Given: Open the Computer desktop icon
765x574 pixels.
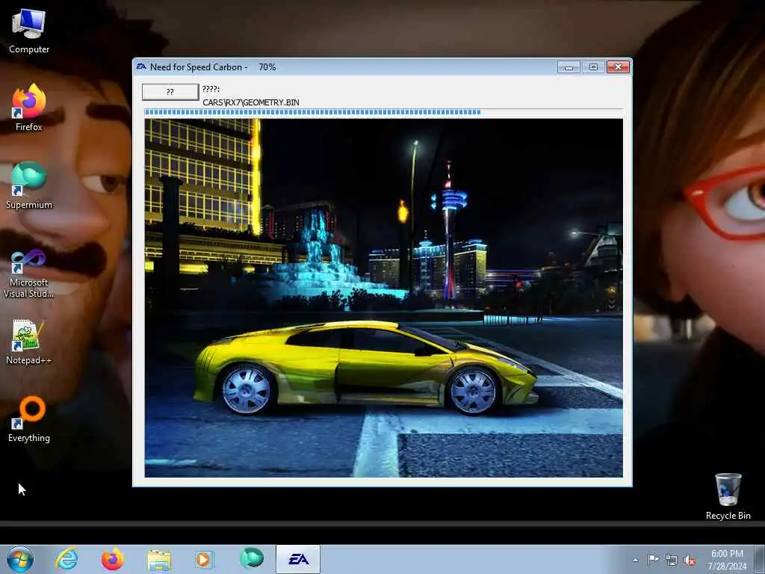Looking at the screenshot, I should (29, 31).
